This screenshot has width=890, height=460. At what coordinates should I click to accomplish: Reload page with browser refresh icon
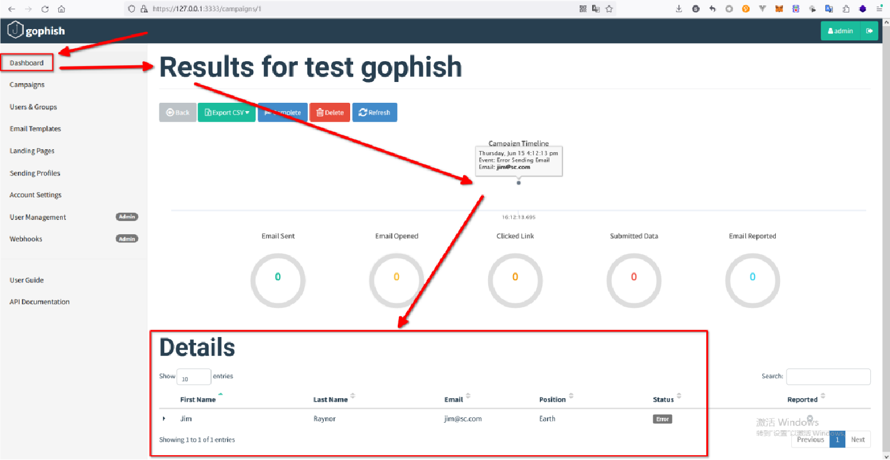[45, 9]
